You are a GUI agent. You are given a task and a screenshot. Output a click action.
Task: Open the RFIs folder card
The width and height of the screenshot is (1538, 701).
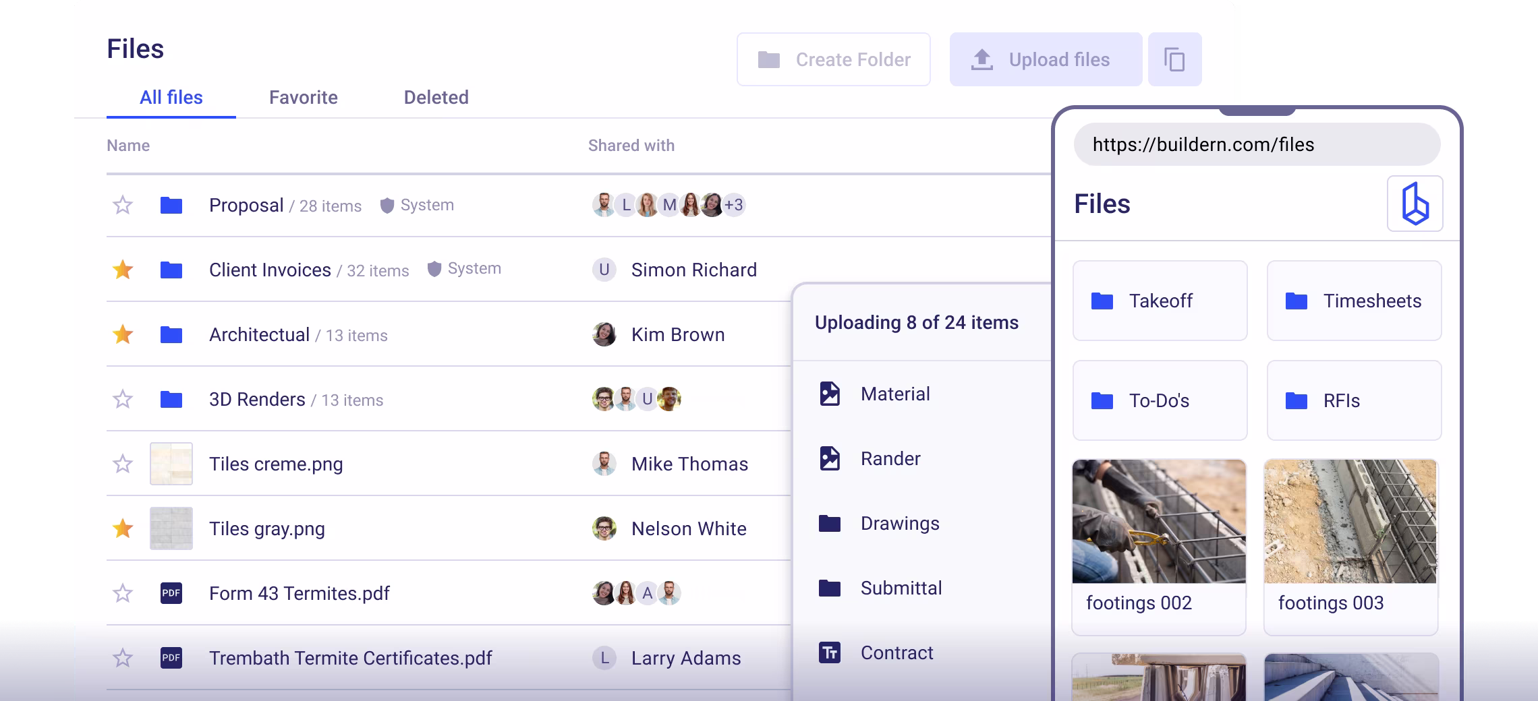[1355, 400]
